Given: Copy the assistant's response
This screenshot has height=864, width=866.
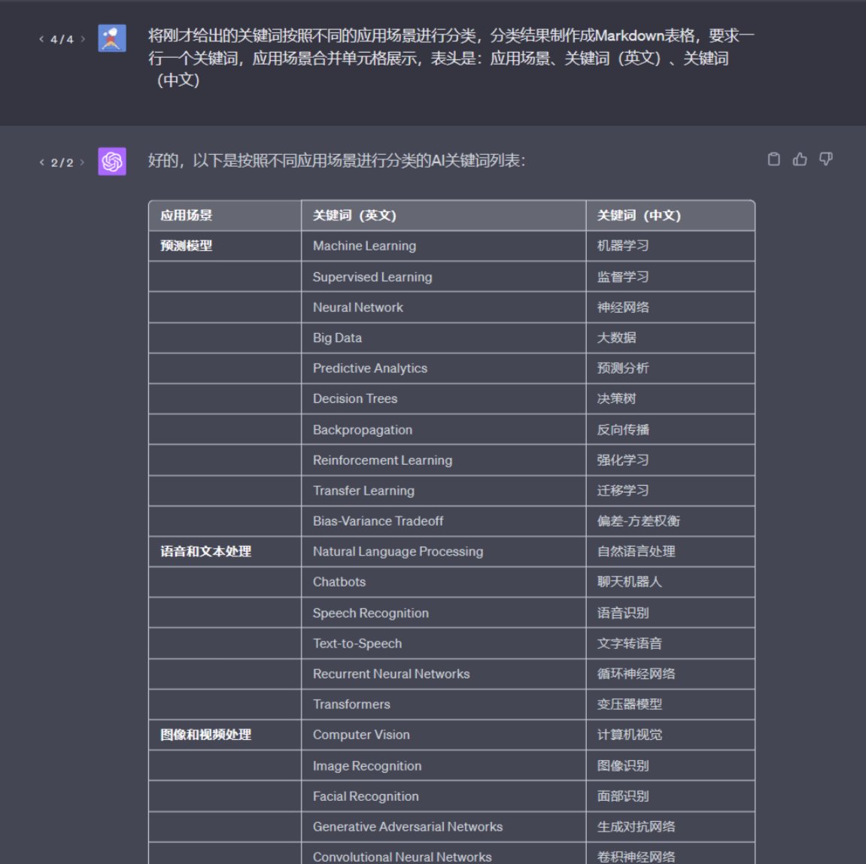Looking at the screenshot, I should (x=773, y=159).
